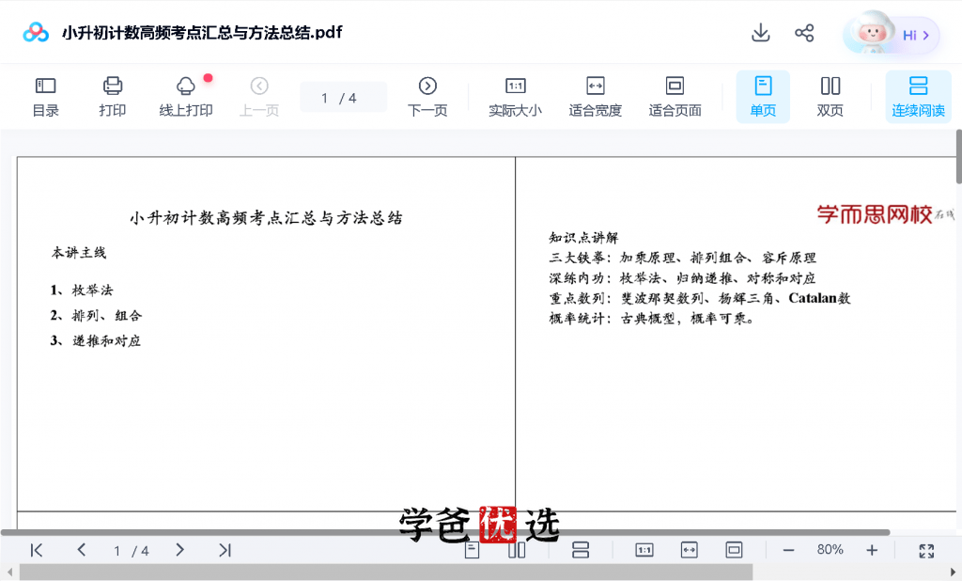Click the line starting 三大铁拳
Viewport: 962px width, 581px height.
pos(683,258)
